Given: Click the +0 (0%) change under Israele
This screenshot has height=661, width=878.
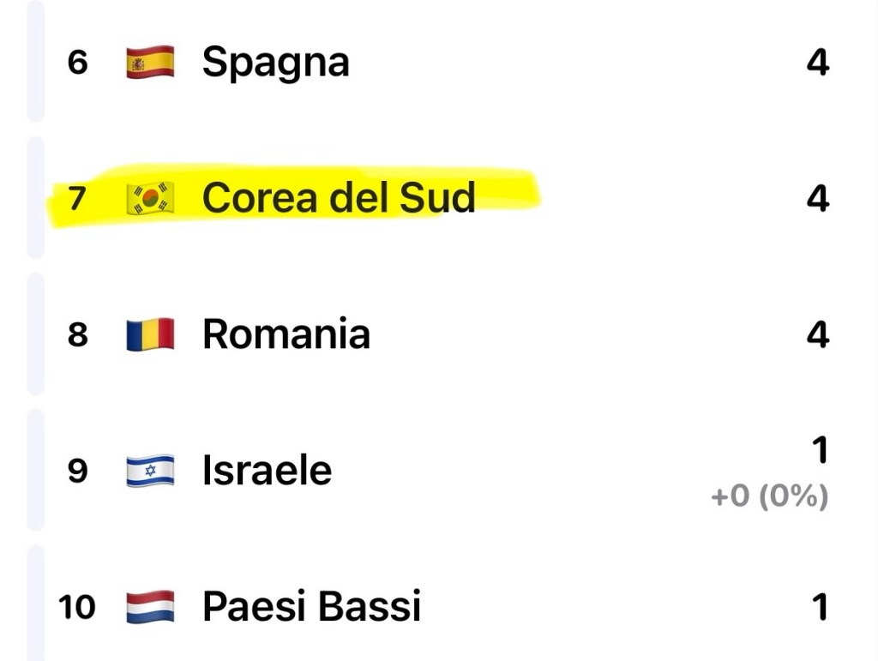Looking at the screenshot, I should pos(769,496).
